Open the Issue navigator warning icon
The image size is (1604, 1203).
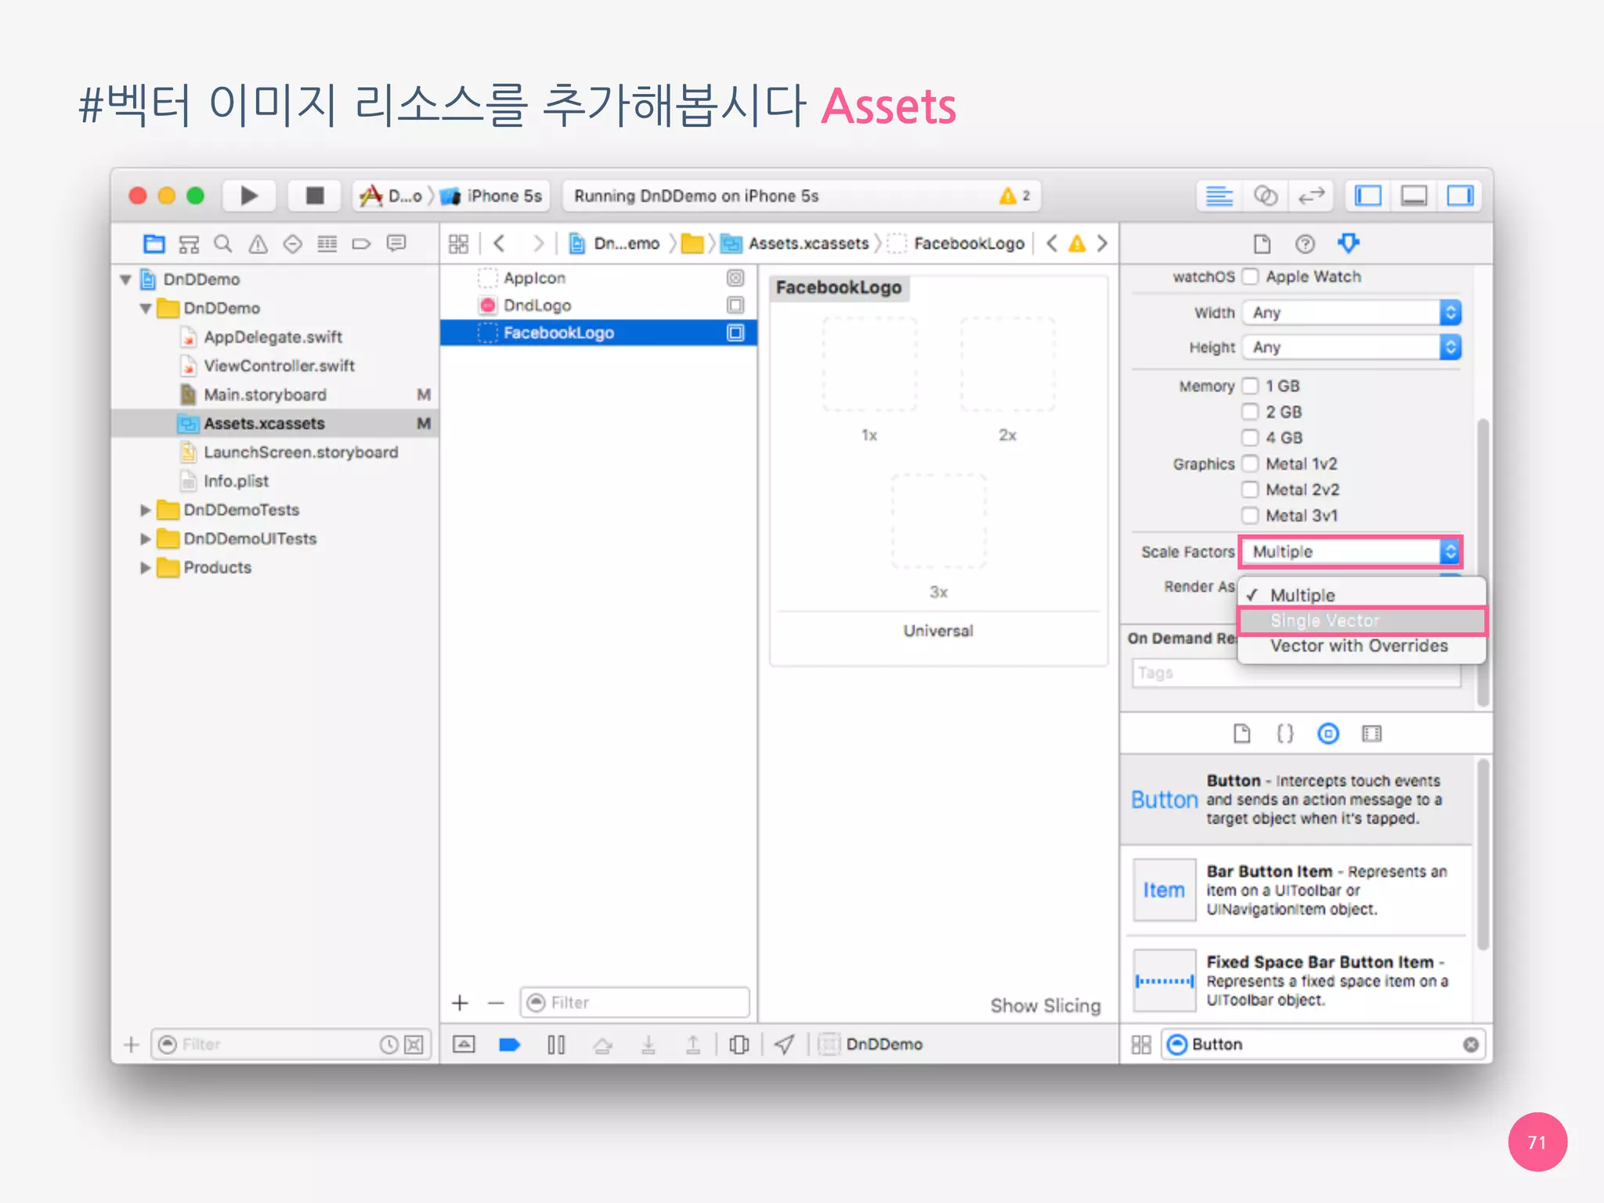258,244
